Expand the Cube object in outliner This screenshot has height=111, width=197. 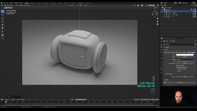pos(164,15)
